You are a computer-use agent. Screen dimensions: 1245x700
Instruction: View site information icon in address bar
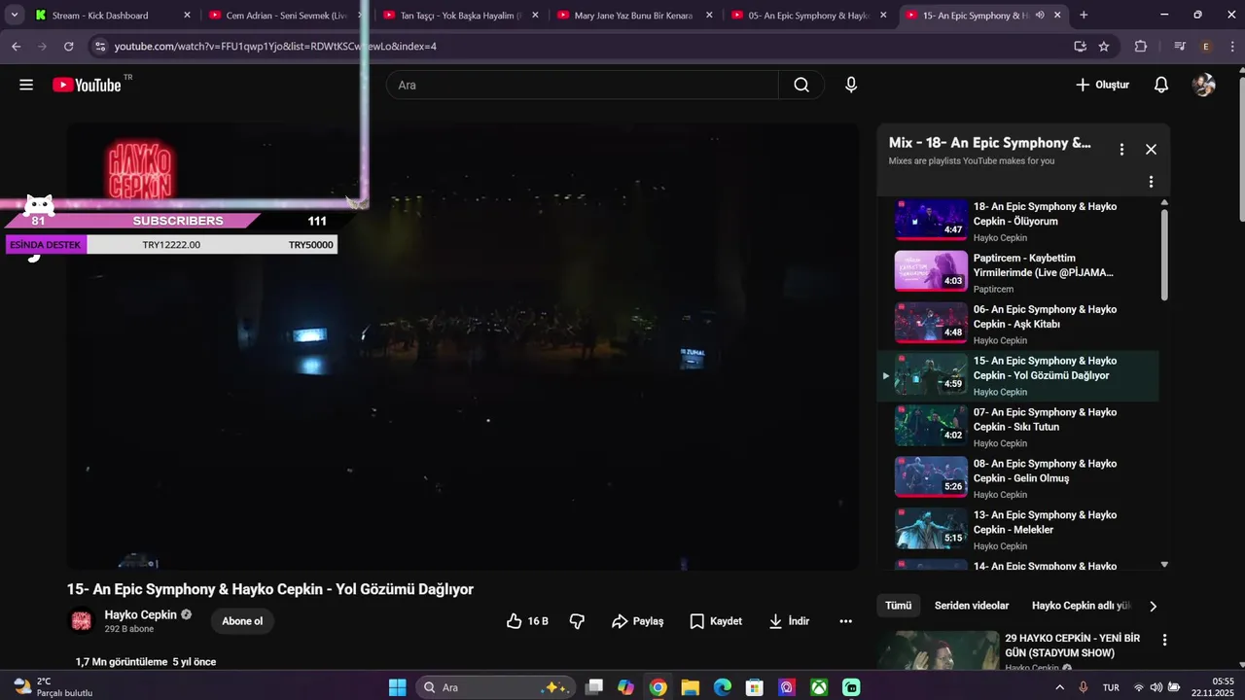pyautogui.click(x=99, y=46)
